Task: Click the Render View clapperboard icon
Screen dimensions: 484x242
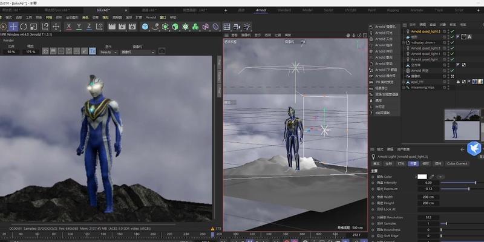Action: [112, 27]
